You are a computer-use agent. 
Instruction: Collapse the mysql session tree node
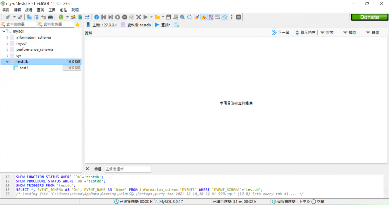tap(4, 31)
